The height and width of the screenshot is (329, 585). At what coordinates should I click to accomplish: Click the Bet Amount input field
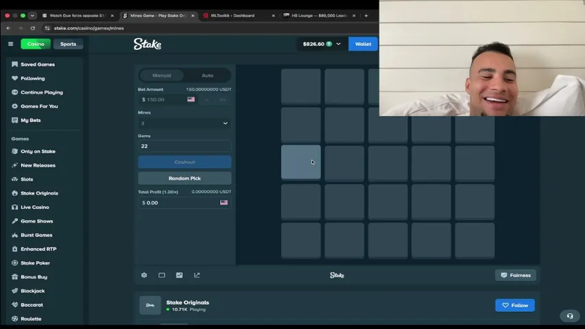pyautogui.click(x=168, y=99)
